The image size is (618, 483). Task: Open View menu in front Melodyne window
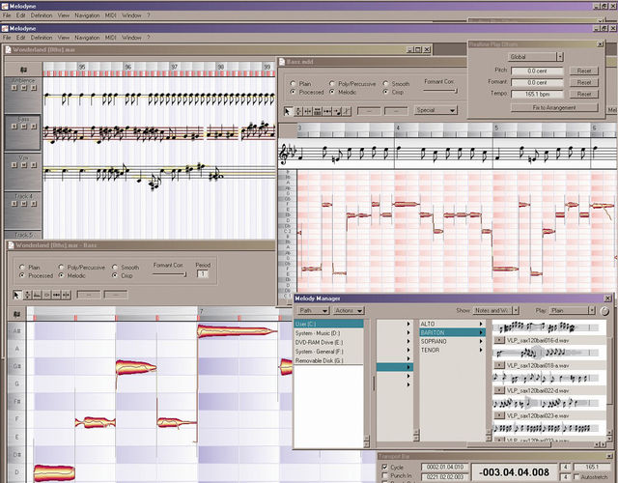coord(64,38)
